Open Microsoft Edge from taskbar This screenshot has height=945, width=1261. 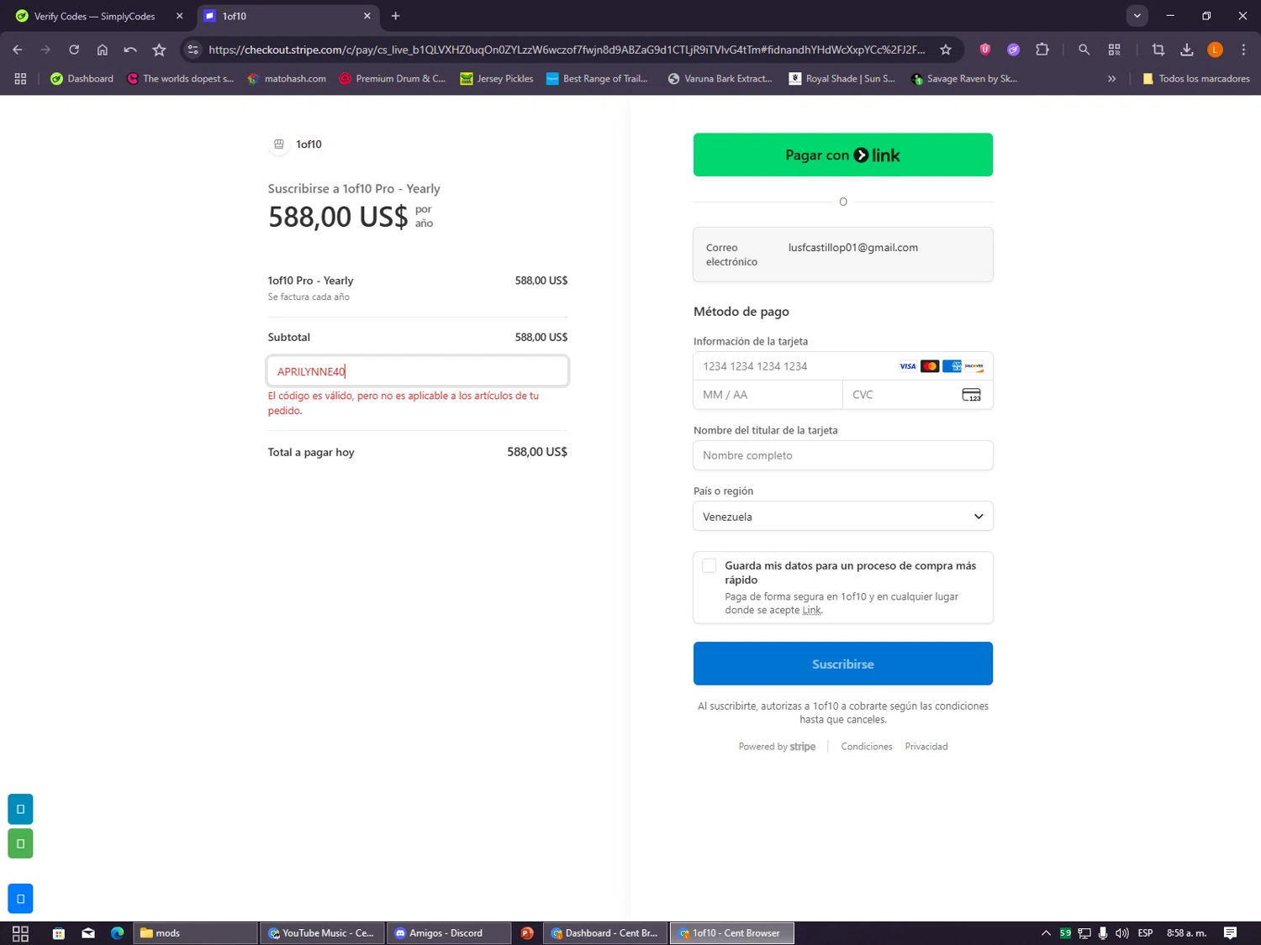pos(118,933)
